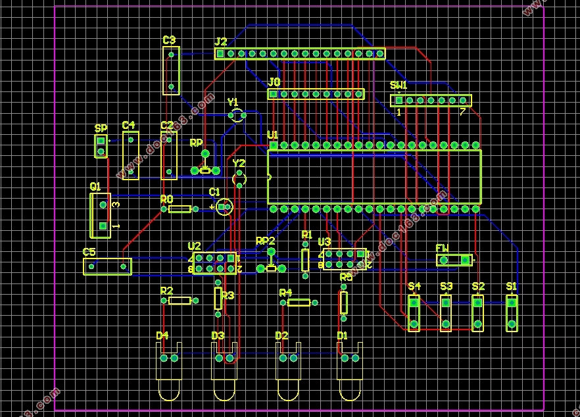Select the C3 capacitor footprint

coord(171,70)
